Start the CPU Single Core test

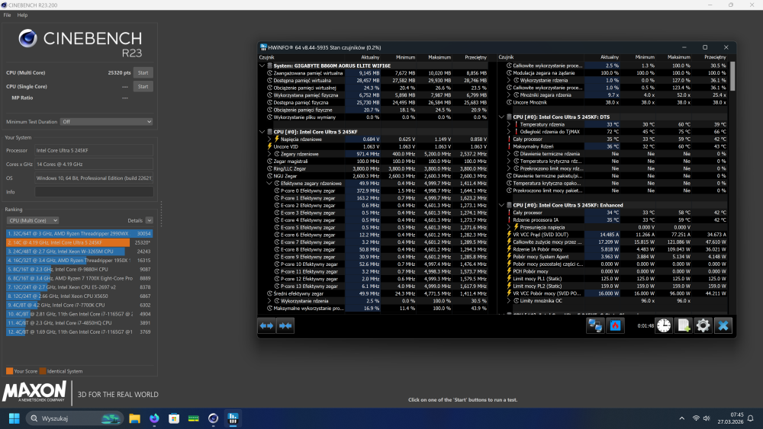click(x=143, y=86)
